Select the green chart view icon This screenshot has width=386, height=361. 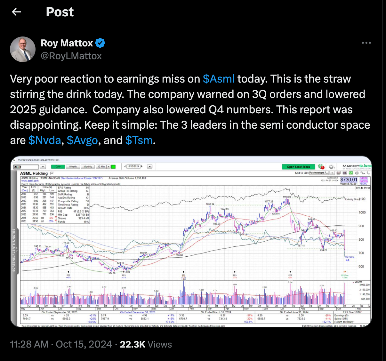[x=351, y=173]
